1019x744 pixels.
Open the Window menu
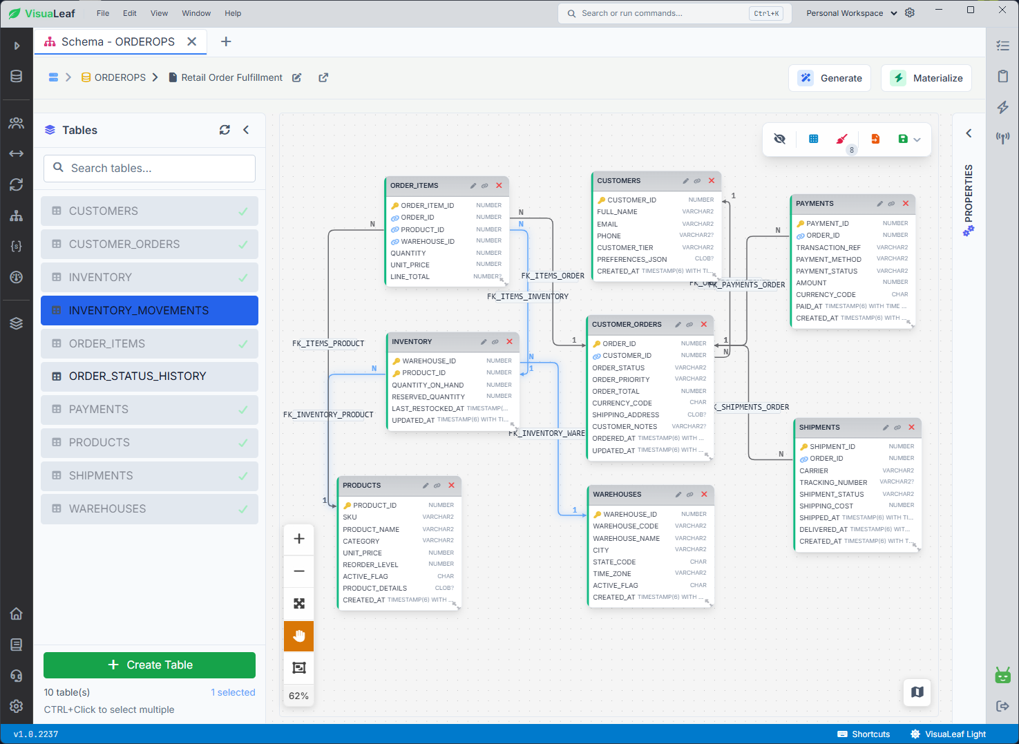pos(197,13)
